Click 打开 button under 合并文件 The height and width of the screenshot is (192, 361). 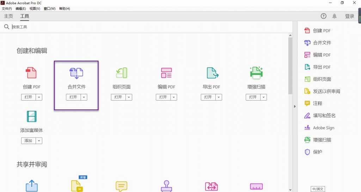[x=73, y=97]
